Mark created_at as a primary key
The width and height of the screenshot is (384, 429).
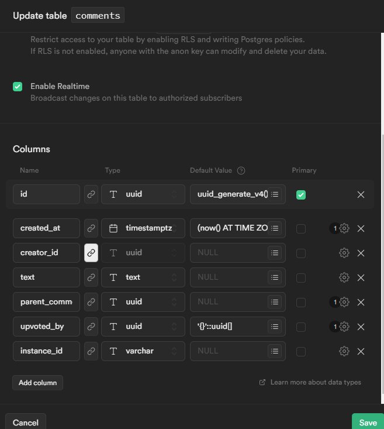[x=301, y=228]
